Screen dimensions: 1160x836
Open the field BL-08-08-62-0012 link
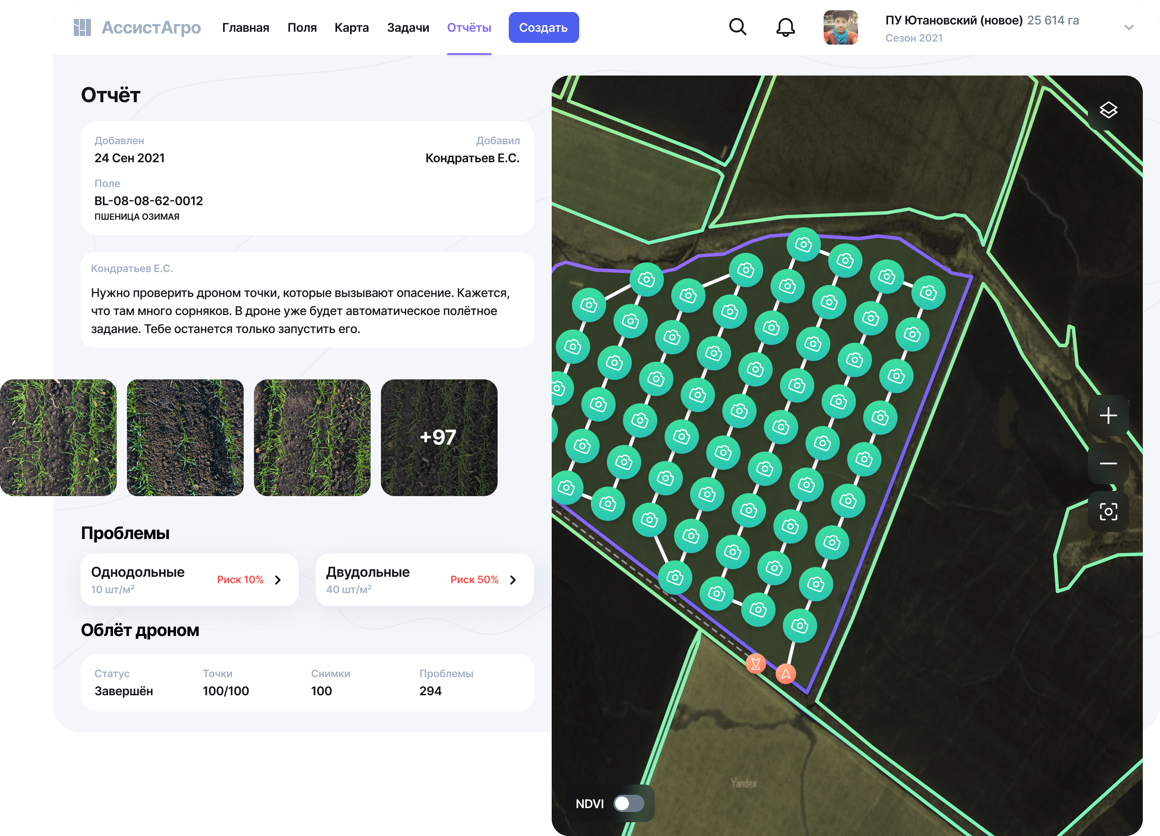[x=148, y=201]
